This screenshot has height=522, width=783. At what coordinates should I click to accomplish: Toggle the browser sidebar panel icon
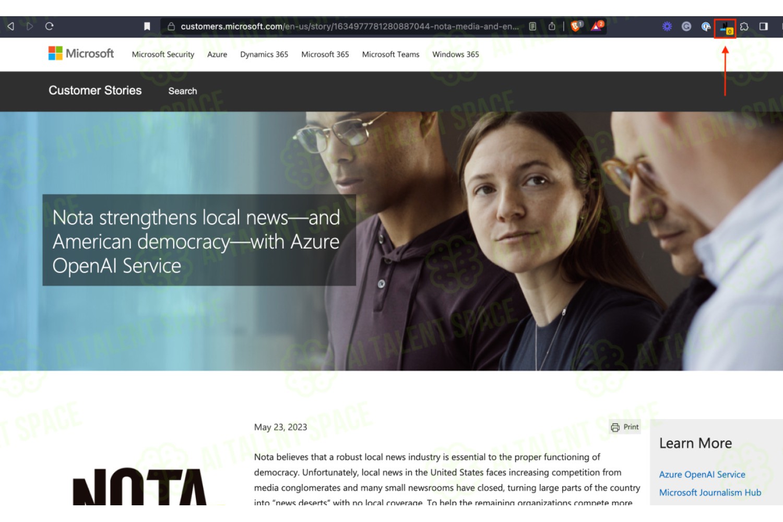coord(764,26)
